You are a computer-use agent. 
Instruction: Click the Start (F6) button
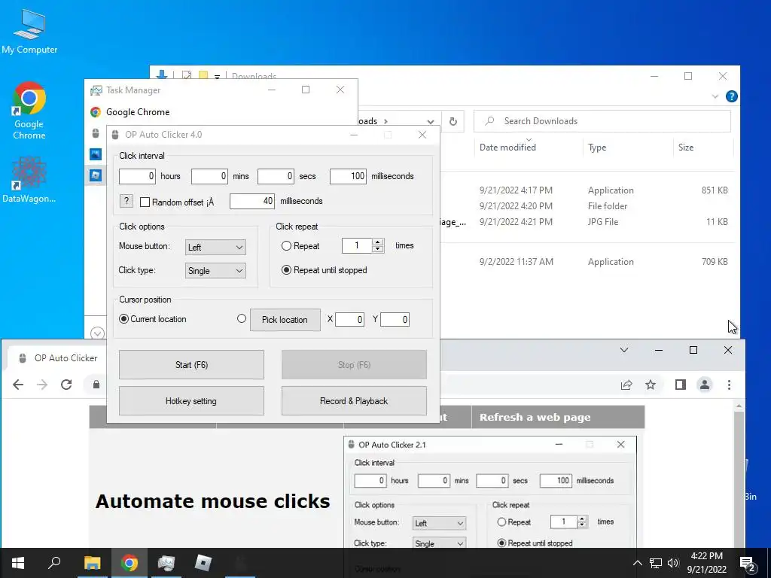[x=191, y=365]
